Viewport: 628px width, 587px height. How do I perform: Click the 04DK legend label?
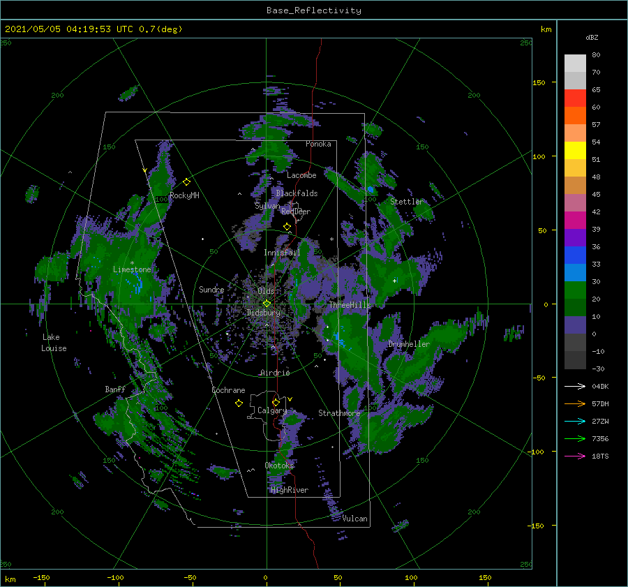point(600,386)
